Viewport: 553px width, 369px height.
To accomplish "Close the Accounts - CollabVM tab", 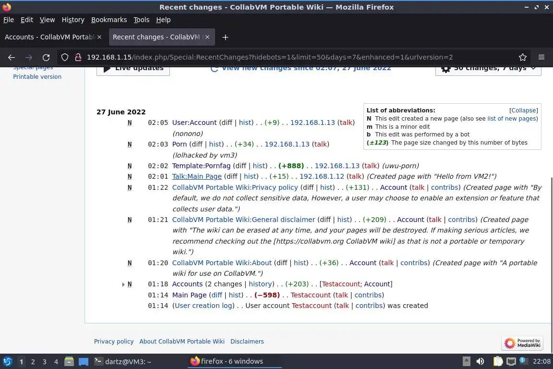I will 99,37.
